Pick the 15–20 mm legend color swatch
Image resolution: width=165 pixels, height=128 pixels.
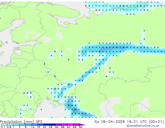[x=41, y=125]
